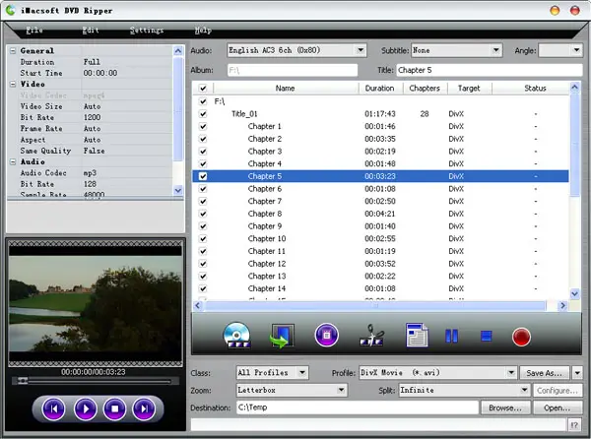Open the Subtitle dropdown
The width and height of the screenshot is (591, 439).
pyautogui.click(x=496, y=50)
